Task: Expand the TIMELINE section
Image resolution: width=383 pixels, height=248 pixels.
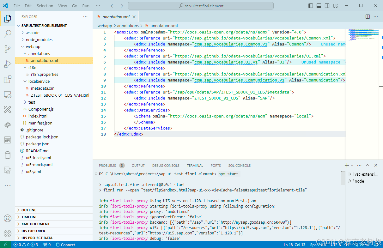Action: pyautogui.click(x=54, y=217)
